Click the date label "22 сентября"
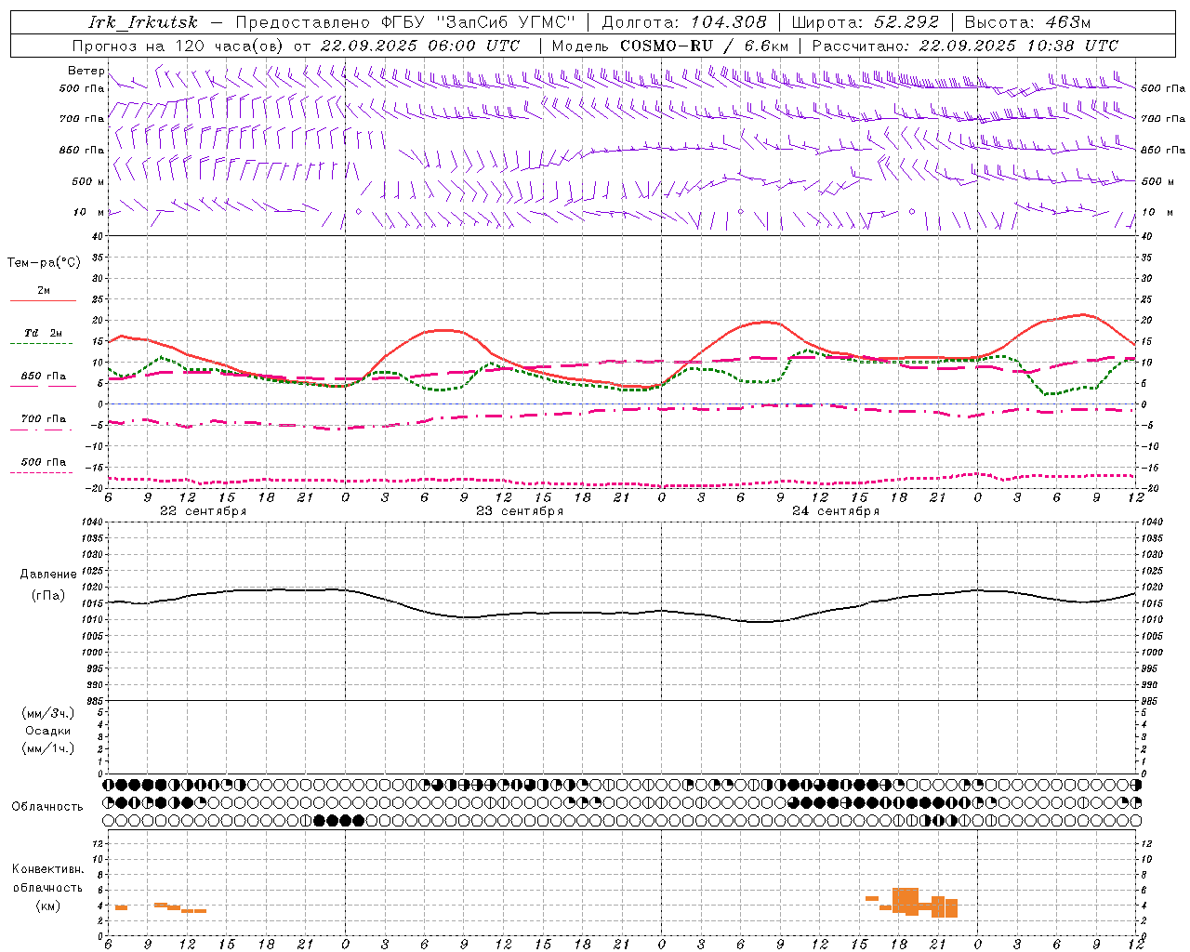Screen dimensions: 1190x952 pyautogui.click(x=203, y=511)
